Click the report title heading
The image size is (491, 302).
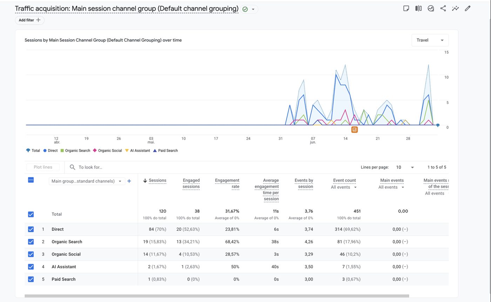pyautogui.click(x=127, y=8)
